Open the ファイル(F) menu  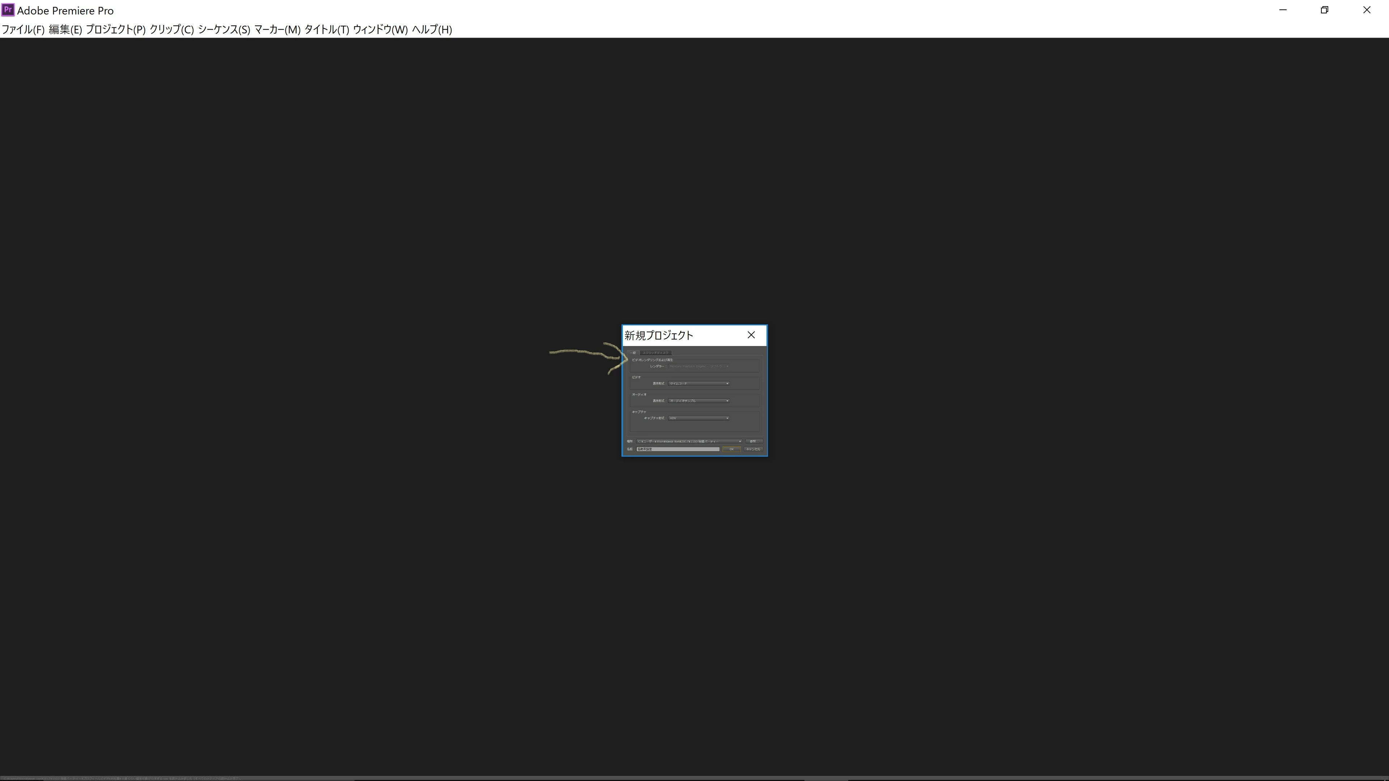click(x=23, y=30)
